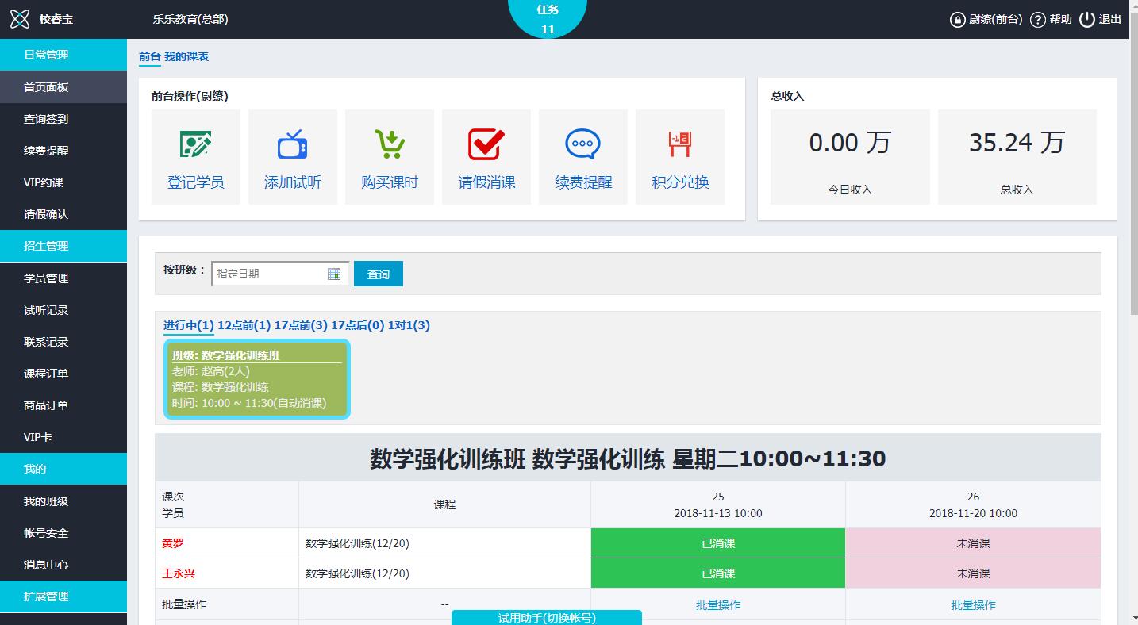1138x625 pixels.
Task: Click the 购买课时 shopping cart icon
Action: click(389, 144)
